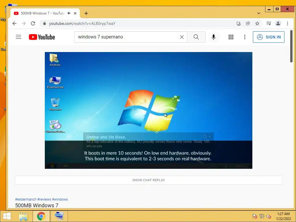Click the install app icon in the address bar
Image resolution: width=296 pixels, height=222 pixels.
[238, 23]
